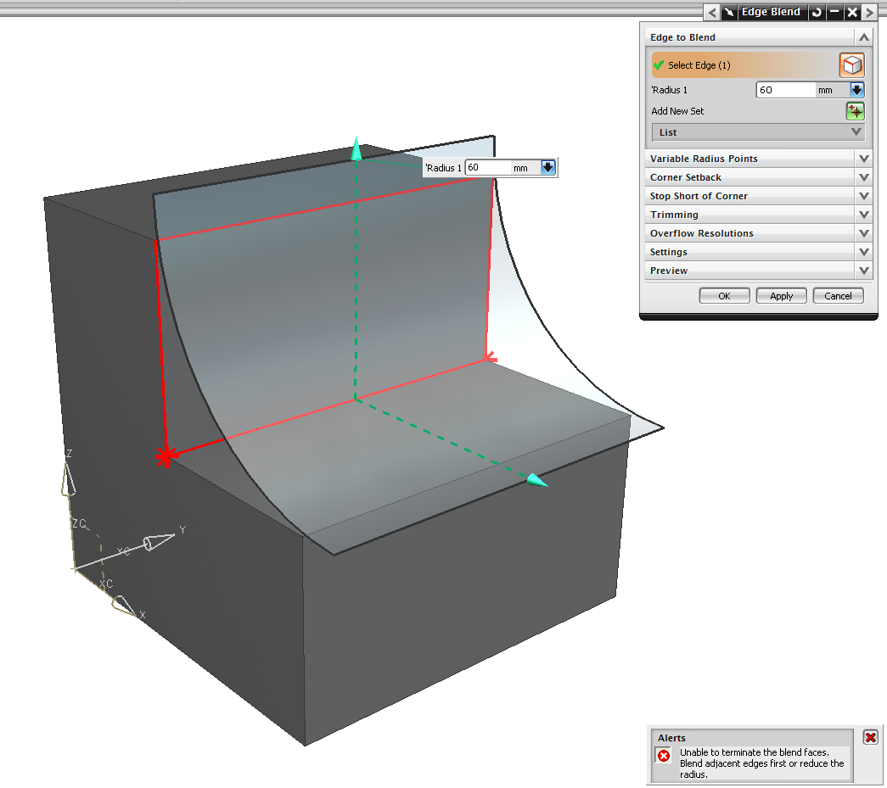Screen dimensions: 887x788
Task: Click the diagonal arrow icon beside Edge Blend title
Action: coord(729,12)
